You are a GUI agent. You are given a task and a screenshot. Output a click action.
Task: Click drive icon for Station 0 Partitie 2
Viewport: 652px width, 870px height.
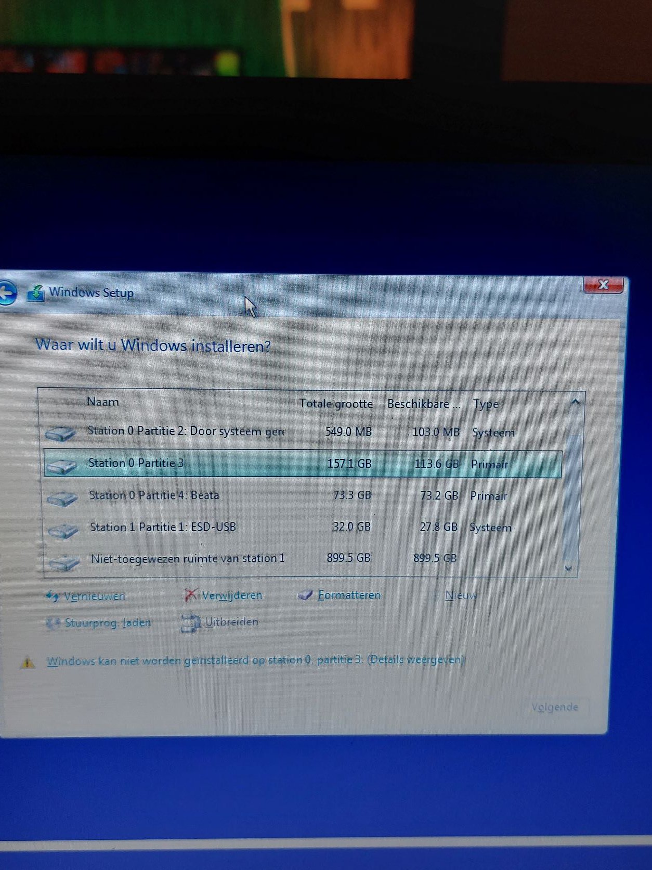(61, 433)
